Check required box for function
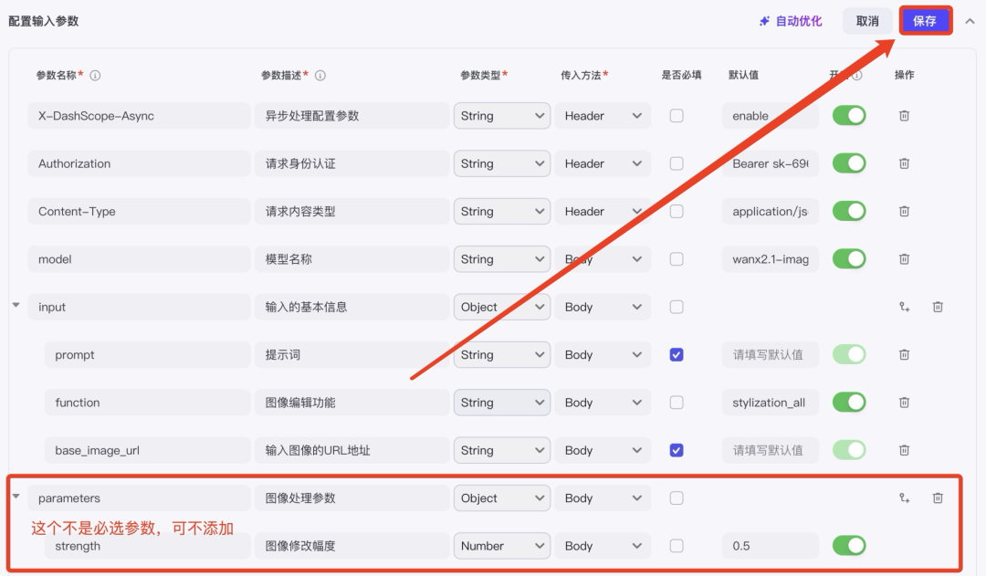The height and width of the screenshot is (576, 986). [677, 403]
